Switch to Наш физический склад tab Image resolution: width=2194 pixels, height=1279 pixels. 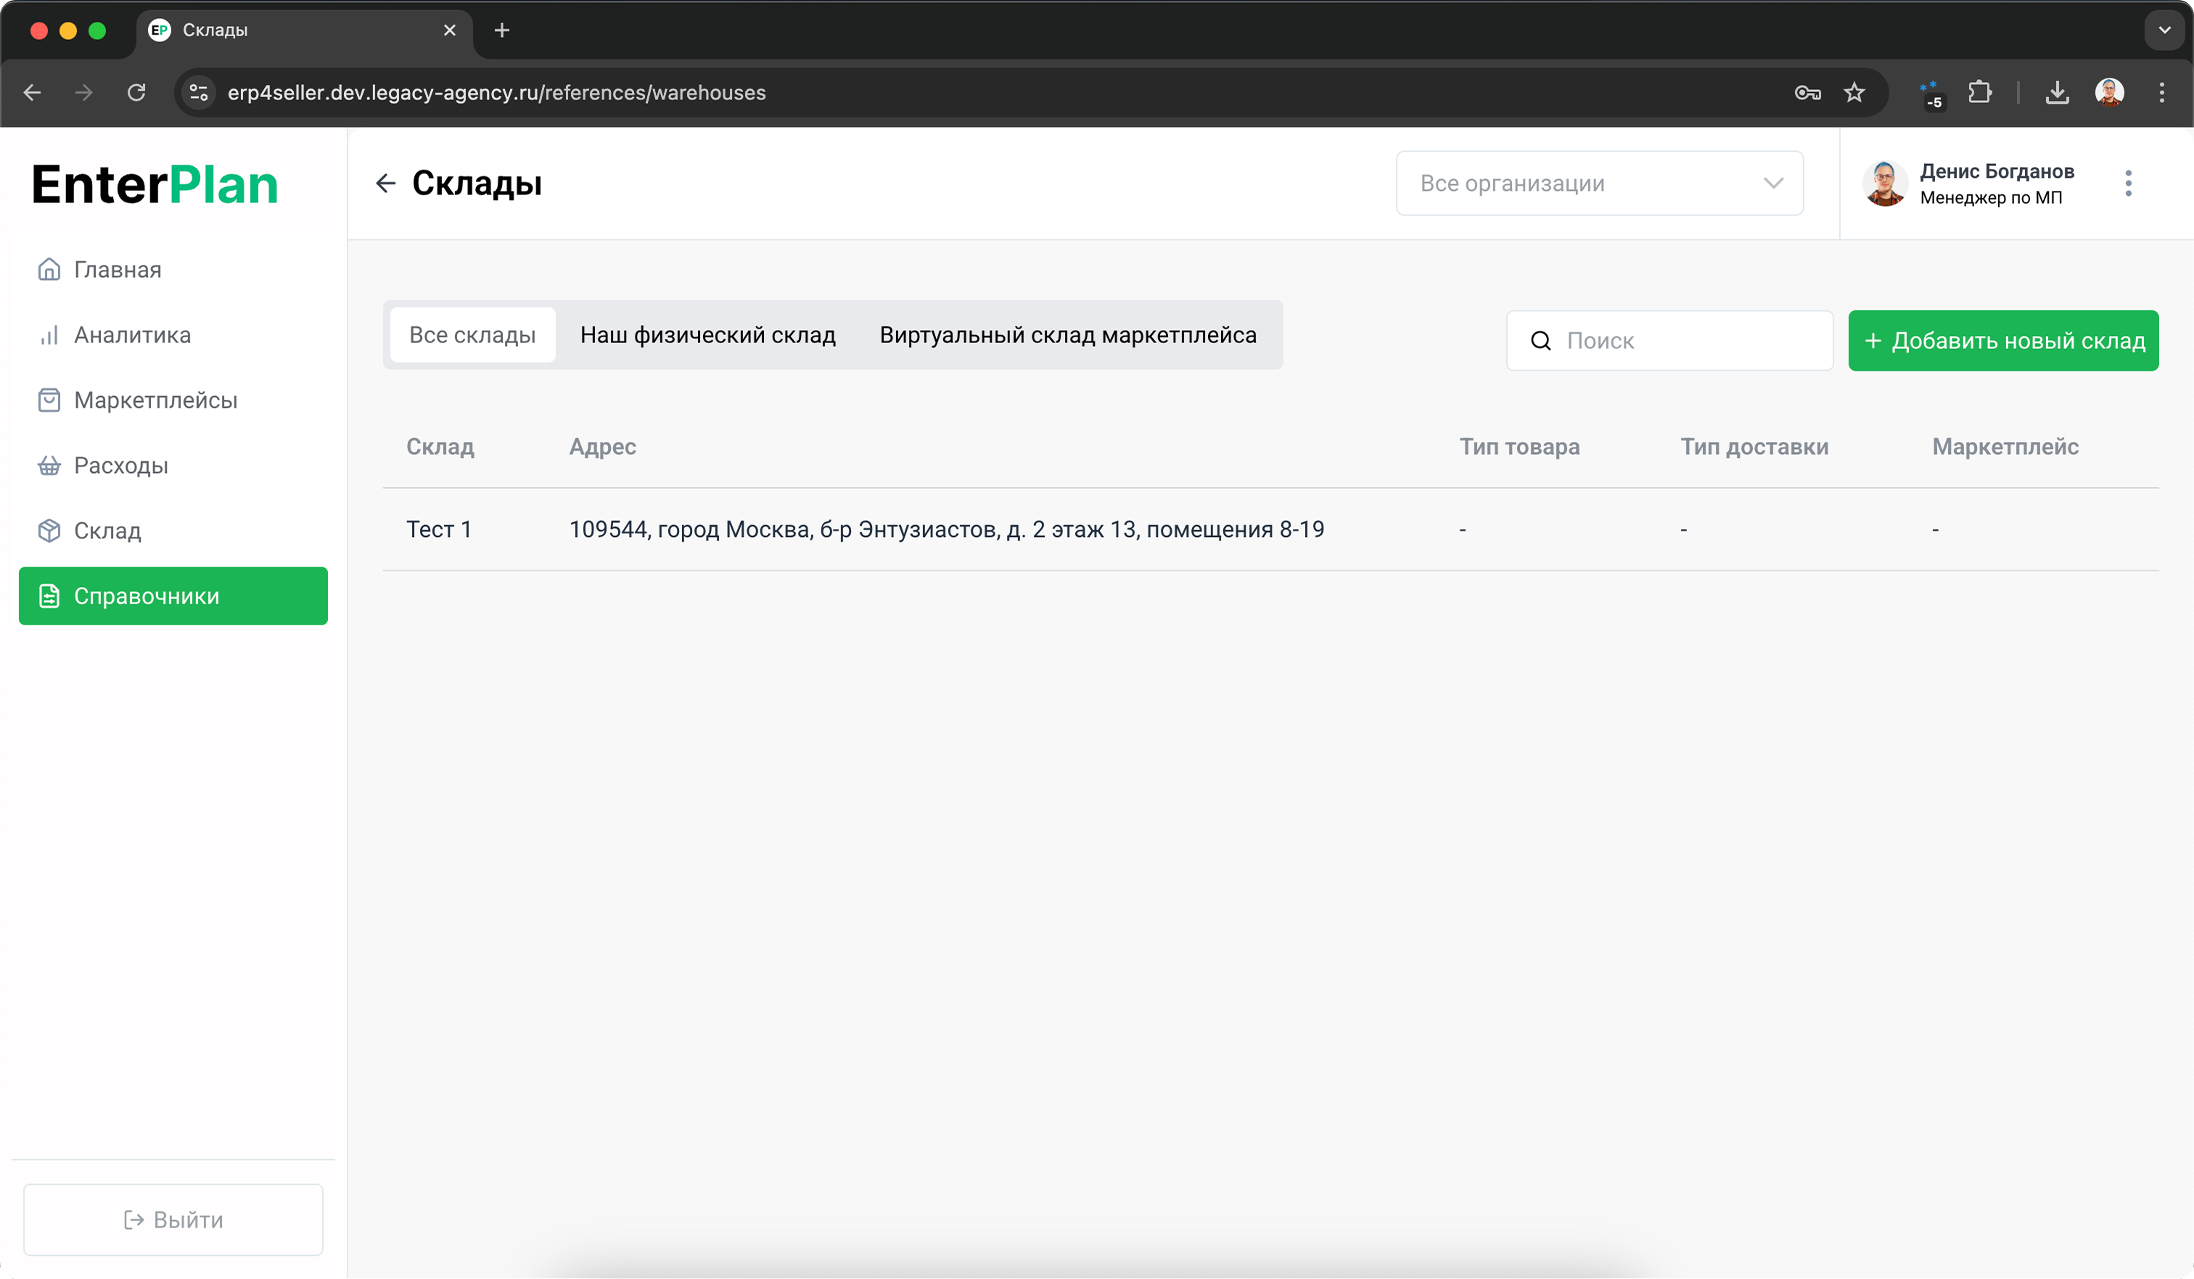click(707, 335)
